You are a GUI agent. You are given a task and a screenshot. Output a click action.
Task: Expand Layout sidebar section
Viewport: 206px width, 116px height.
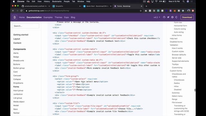pyautogui.click(x=17, y=39)
